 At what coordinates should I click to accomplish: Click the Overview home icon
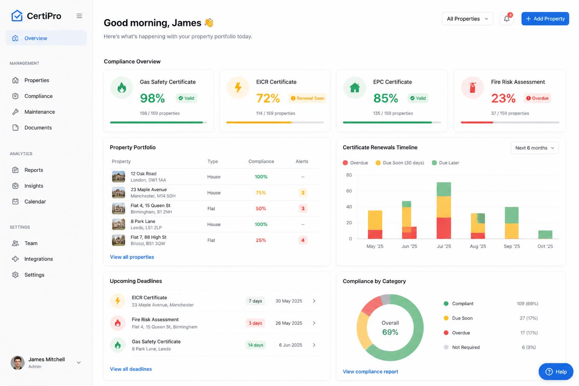[15, 38]
